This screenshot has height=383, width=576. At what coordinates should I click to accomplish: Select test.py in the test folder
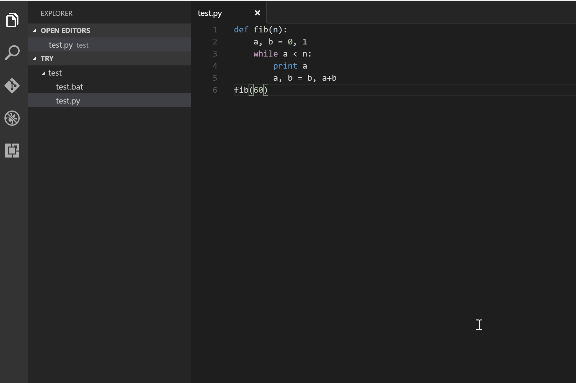109,101
